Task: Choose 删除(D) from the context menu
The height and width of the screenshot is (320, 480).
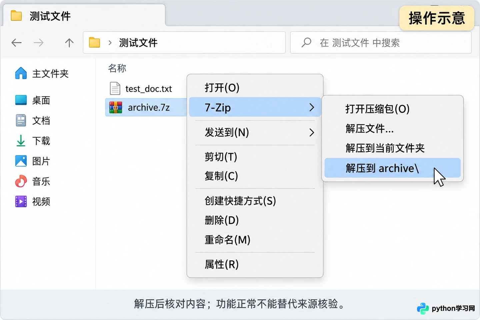Action: (x=255, y=220)
